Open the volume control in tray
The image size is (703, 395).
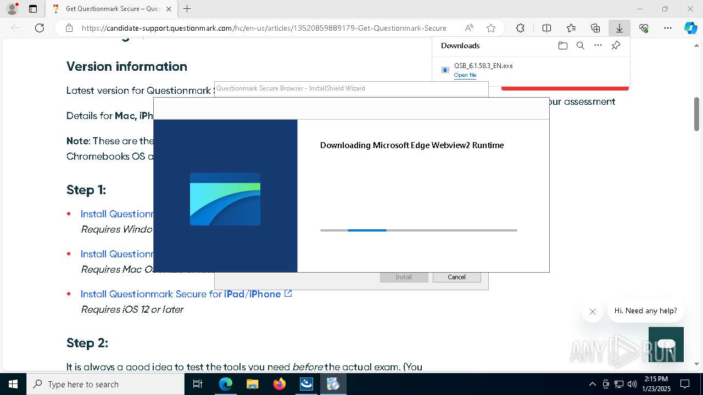tap(632, 384)
